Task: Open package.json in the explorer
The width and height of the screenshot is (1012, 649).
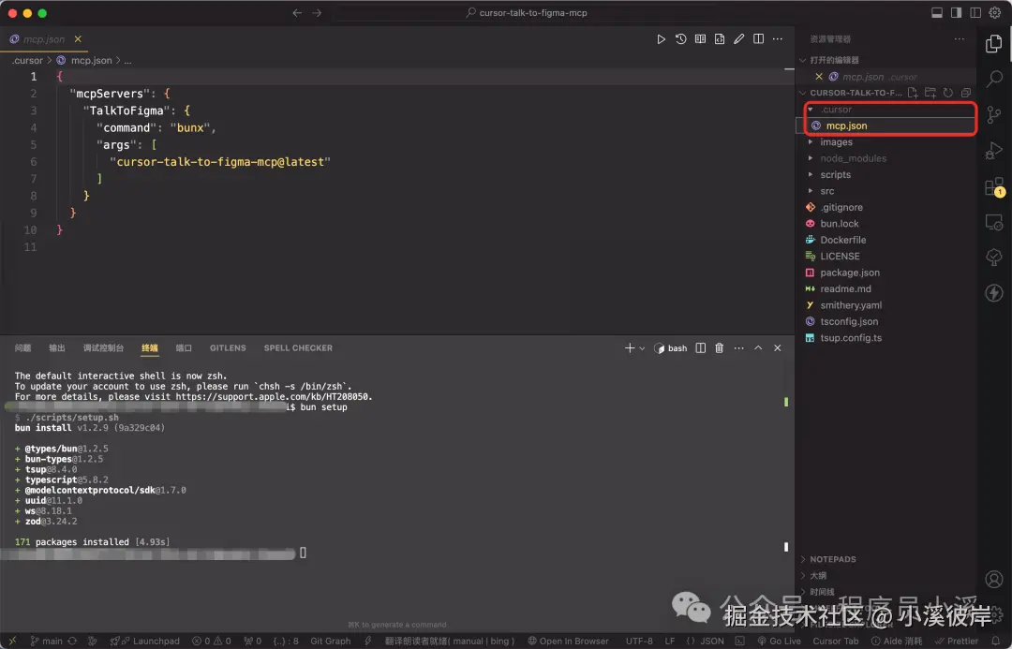Action: [849, 273]
